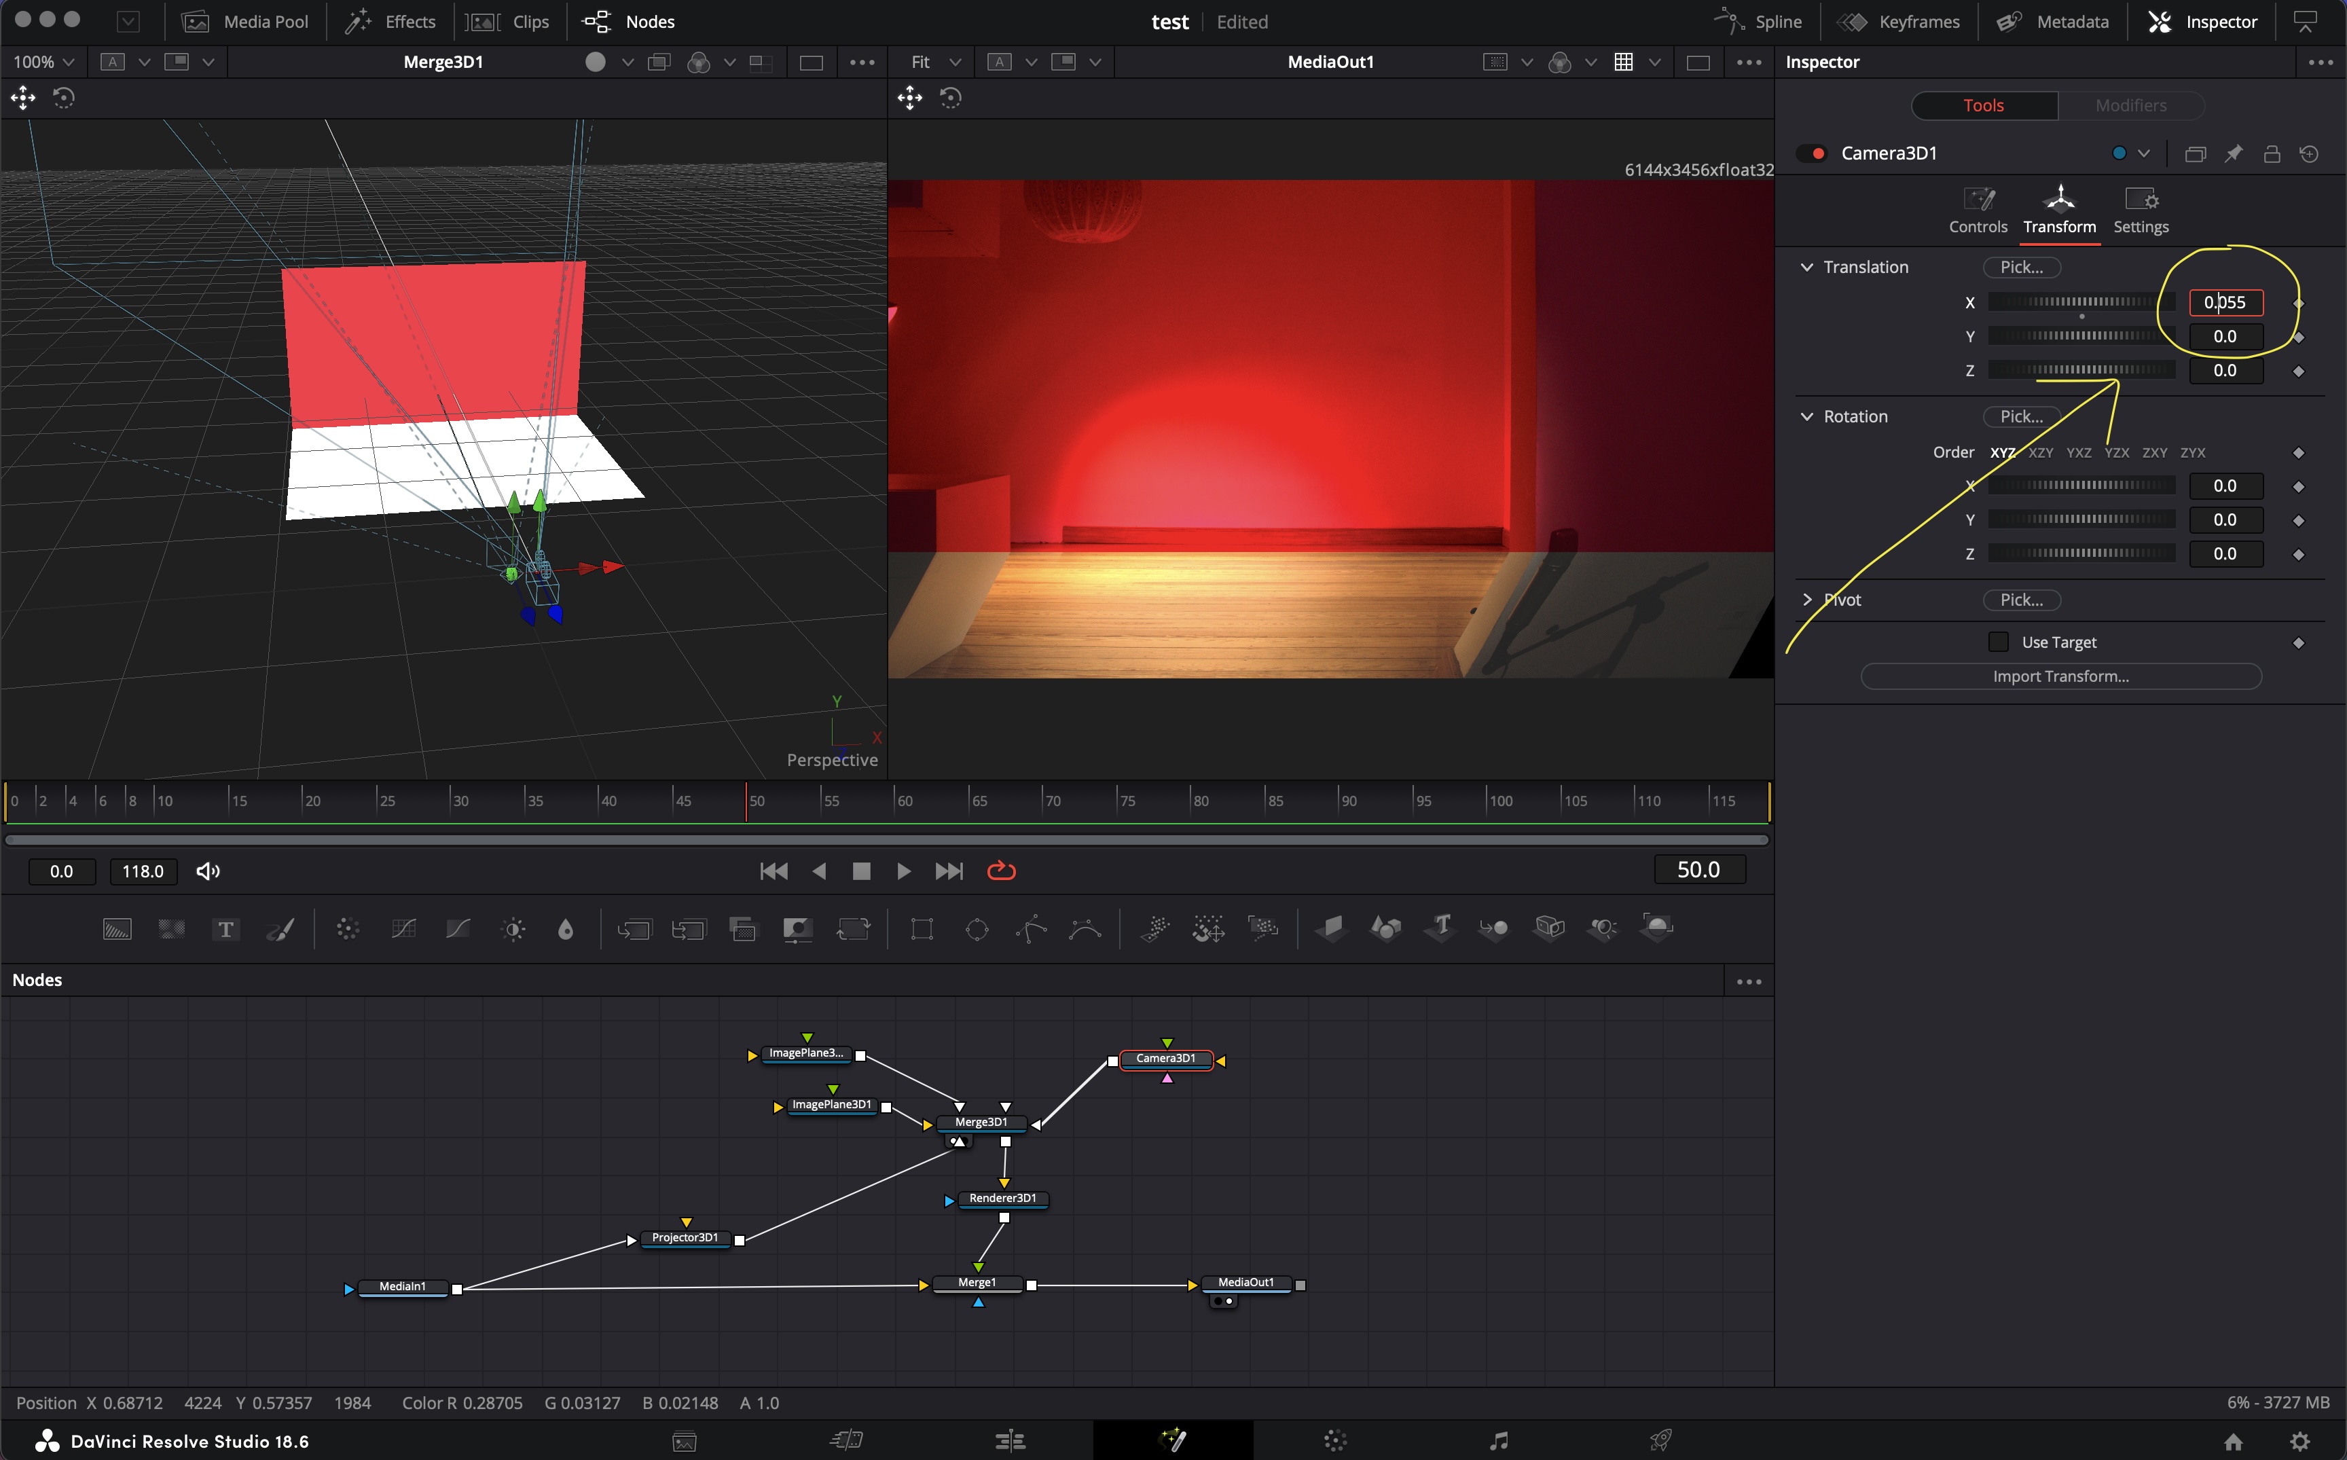The image size is (2347, 1460).
Task: Add a Shape 3D tool
Action: pyautogui.click(x=1386, y=928)
